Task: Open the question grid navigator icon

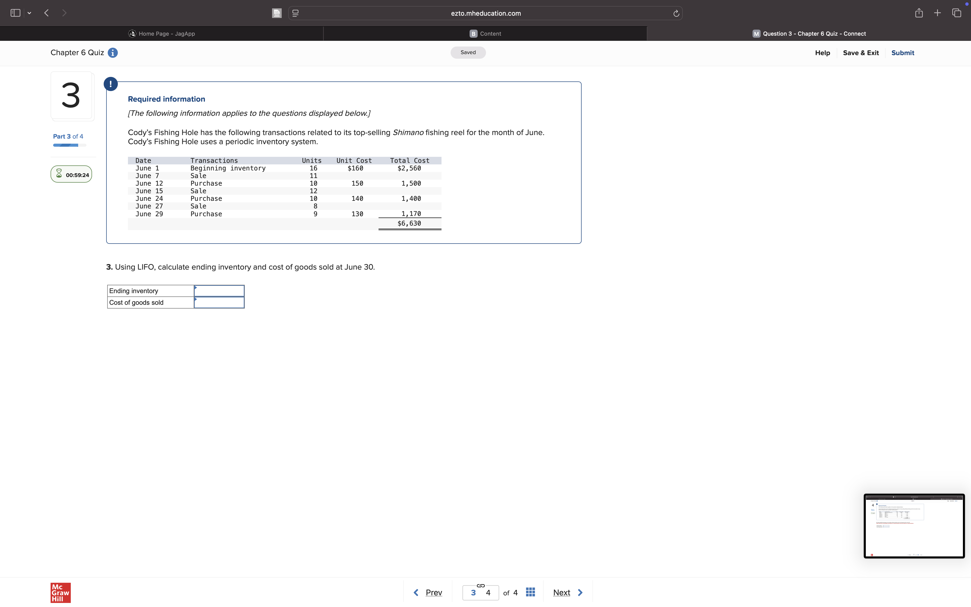Action: [530, 592]
